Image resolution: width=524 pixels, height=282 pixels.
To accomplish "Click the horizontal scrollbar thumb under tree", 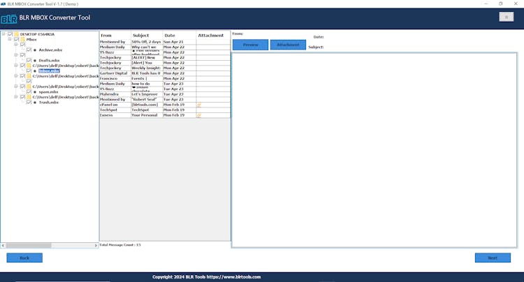I will point(29,245).
